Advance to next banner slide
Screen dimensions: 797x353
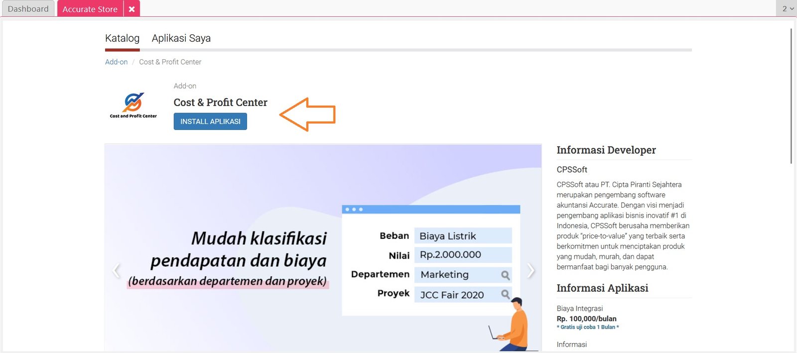click(531, 270)
